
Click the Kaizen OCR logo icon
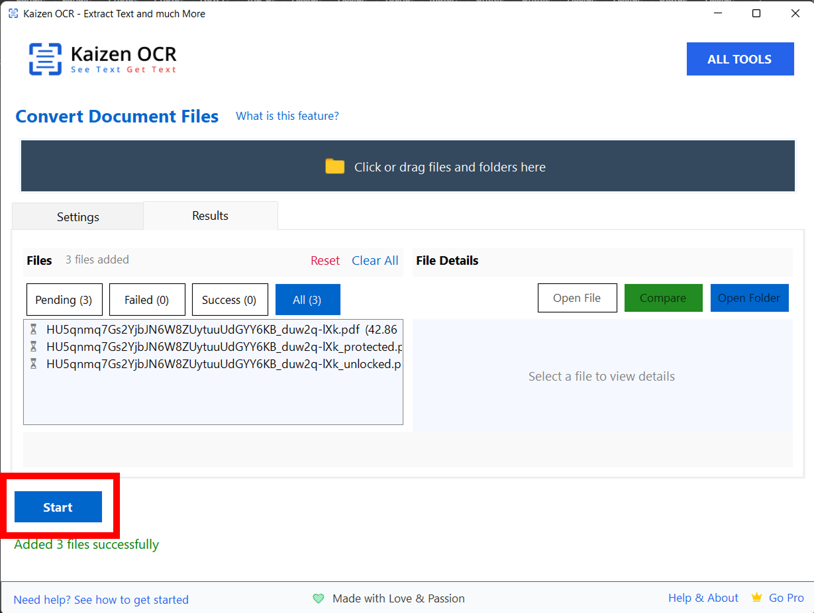pos(45,59)
